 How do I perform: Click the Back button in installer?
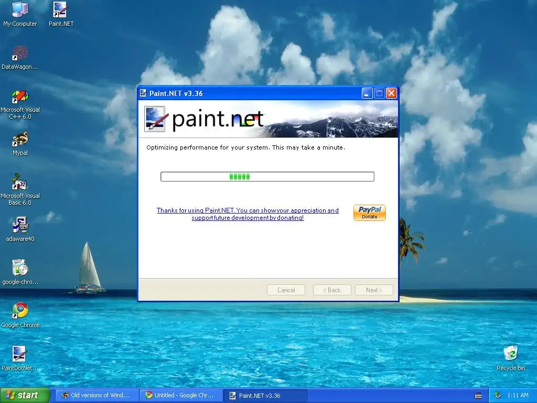pos(332,290)
